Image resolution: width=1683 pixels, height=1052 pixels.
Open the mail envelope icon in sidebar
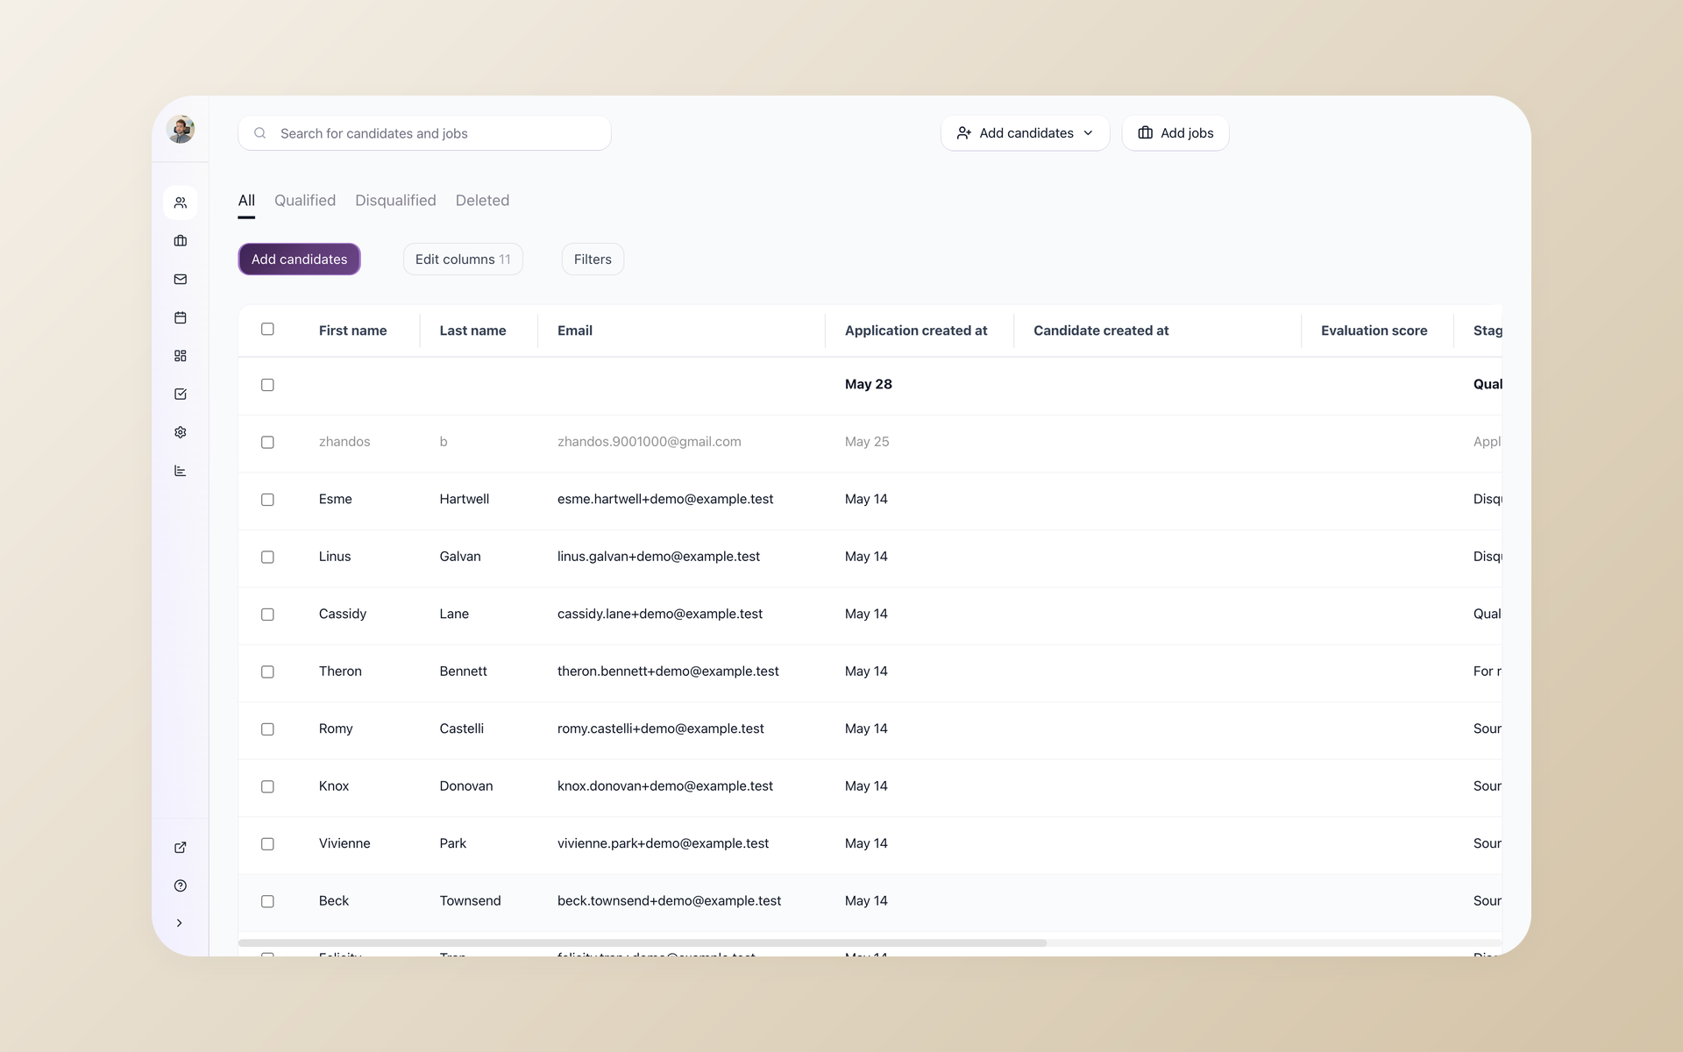click(x=181, y=280)
